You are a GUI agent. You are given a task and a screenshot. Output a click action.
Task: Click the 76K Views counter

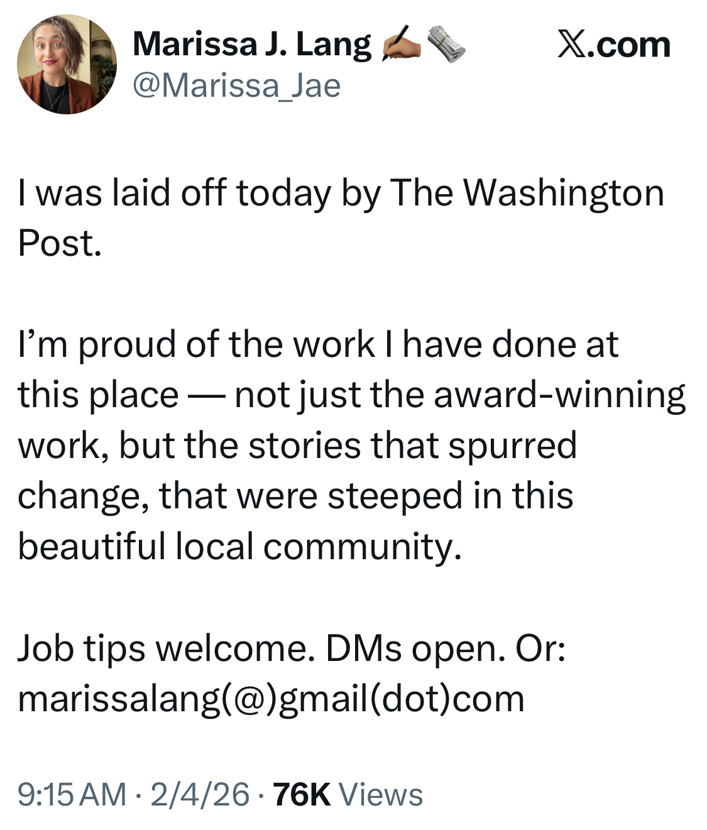point(348,794)
